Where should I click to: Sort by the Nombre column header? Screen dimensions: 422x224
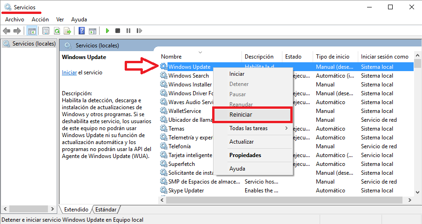tap(201, 57)
